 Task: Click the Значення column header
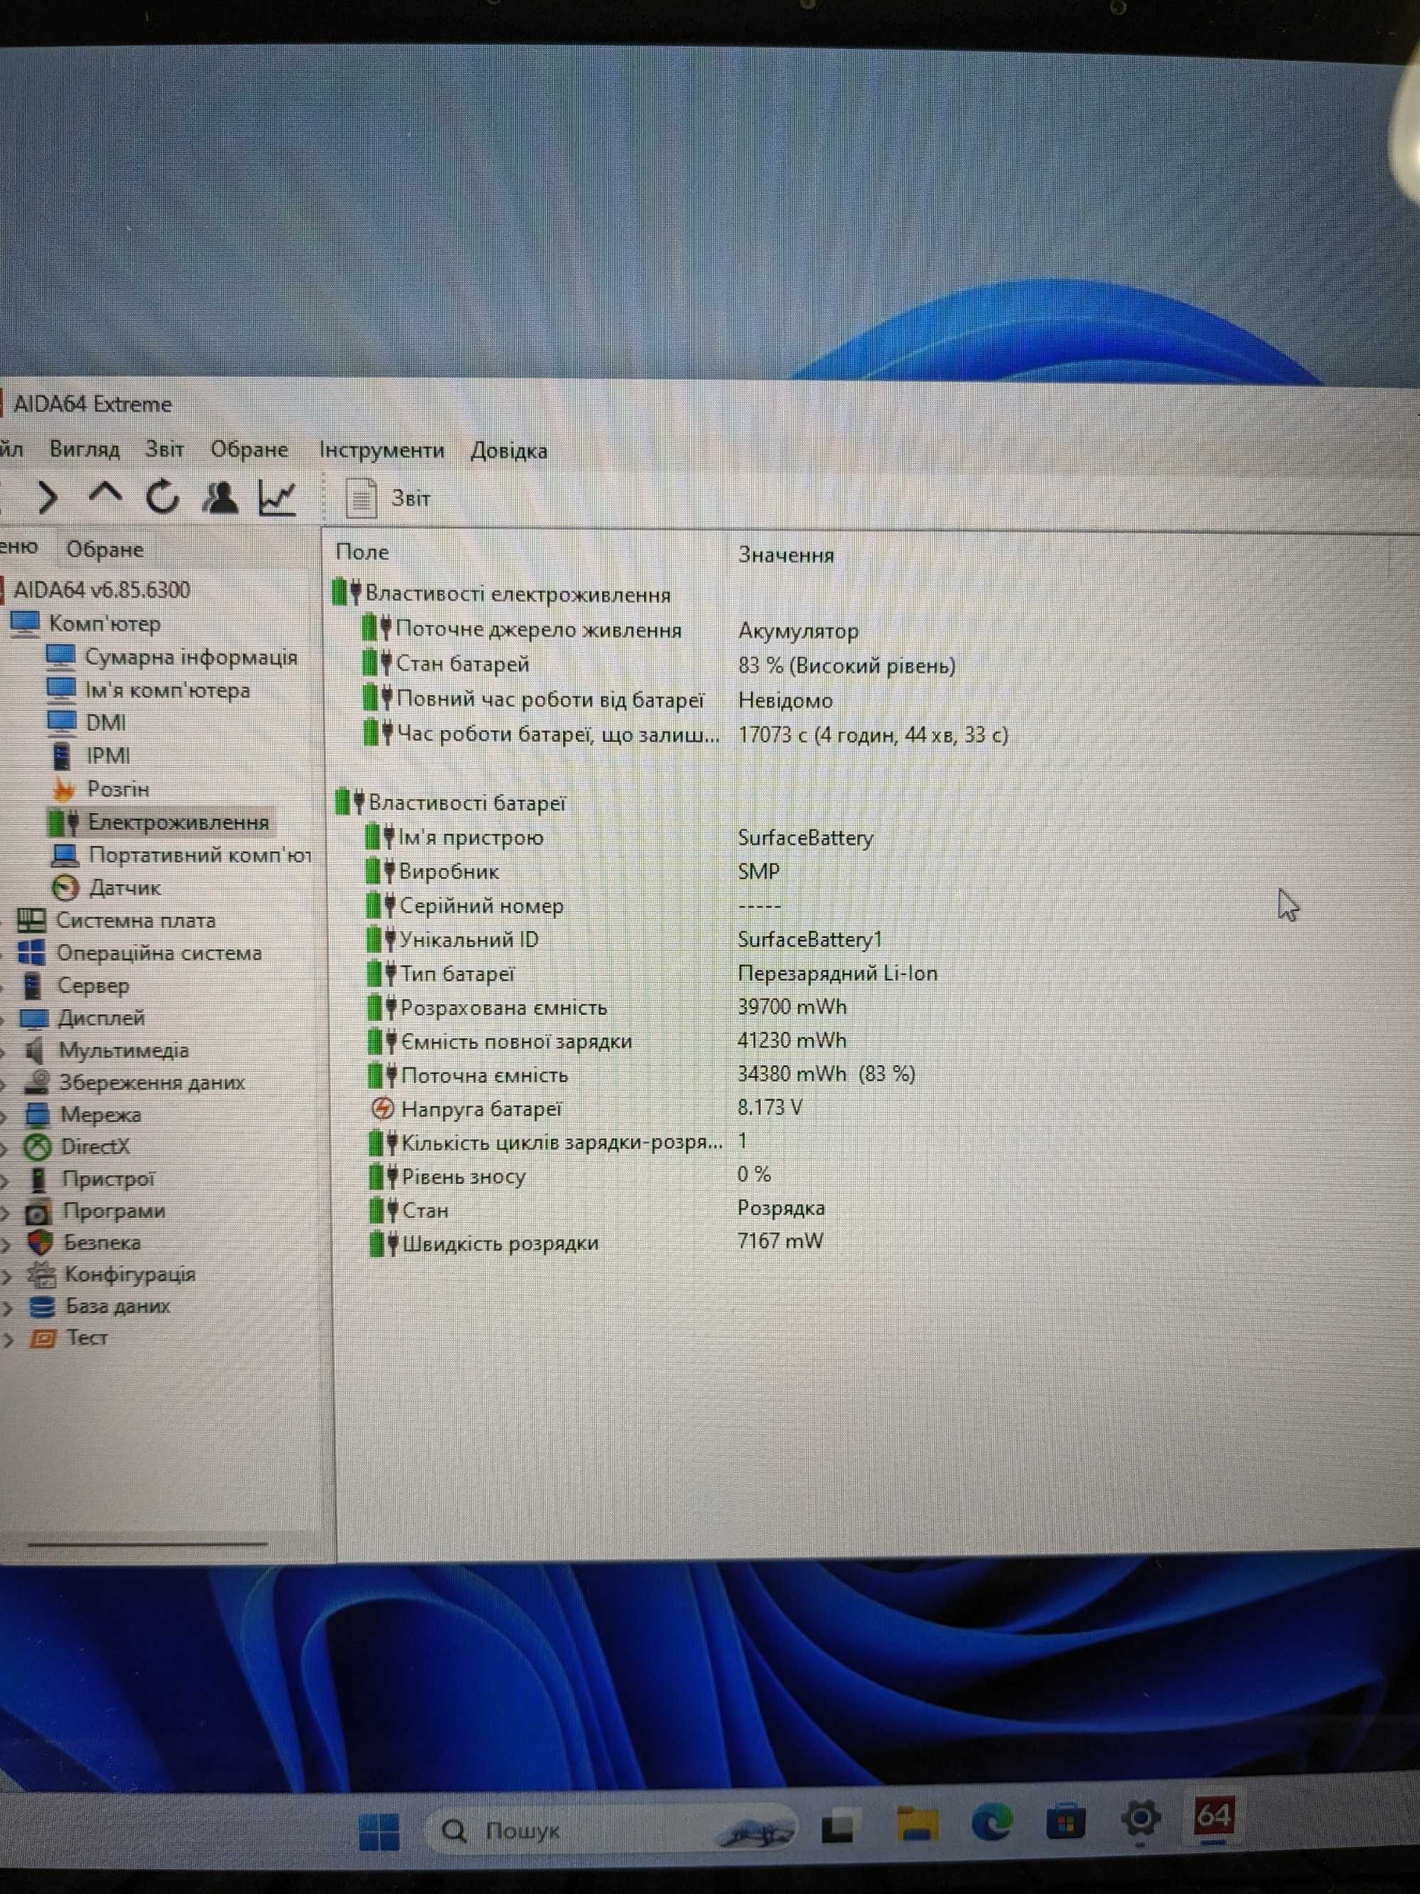[x=786, y=555]
